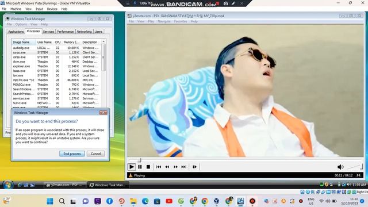The width and height of the screenshot is (368, 207).
Task: Open VirtualBox Machine menu
Action: point(16,9)
